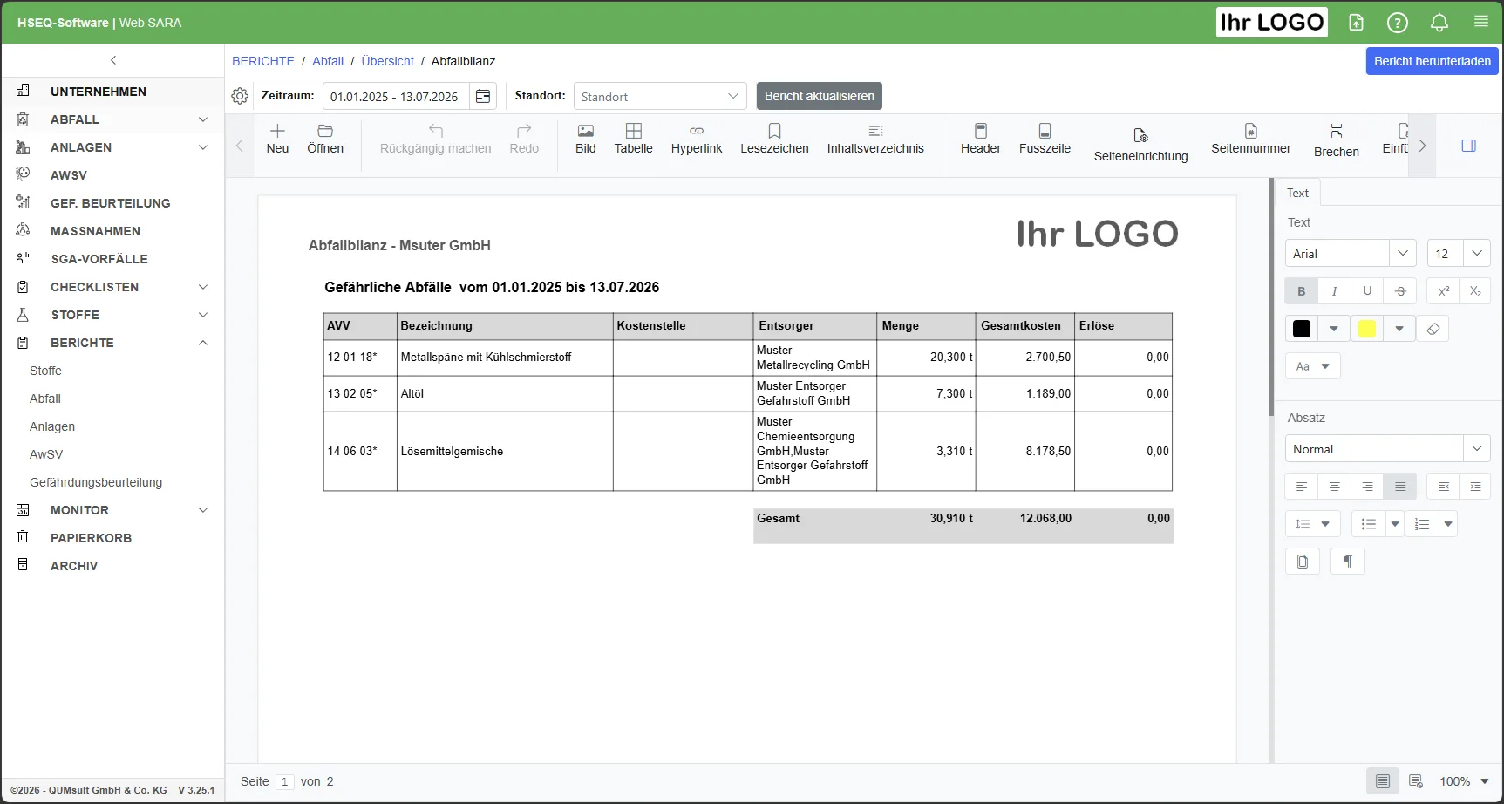Click the Bericht aktualisieren button
This screenshot has height=804, width=1504.
click(820, 96)
